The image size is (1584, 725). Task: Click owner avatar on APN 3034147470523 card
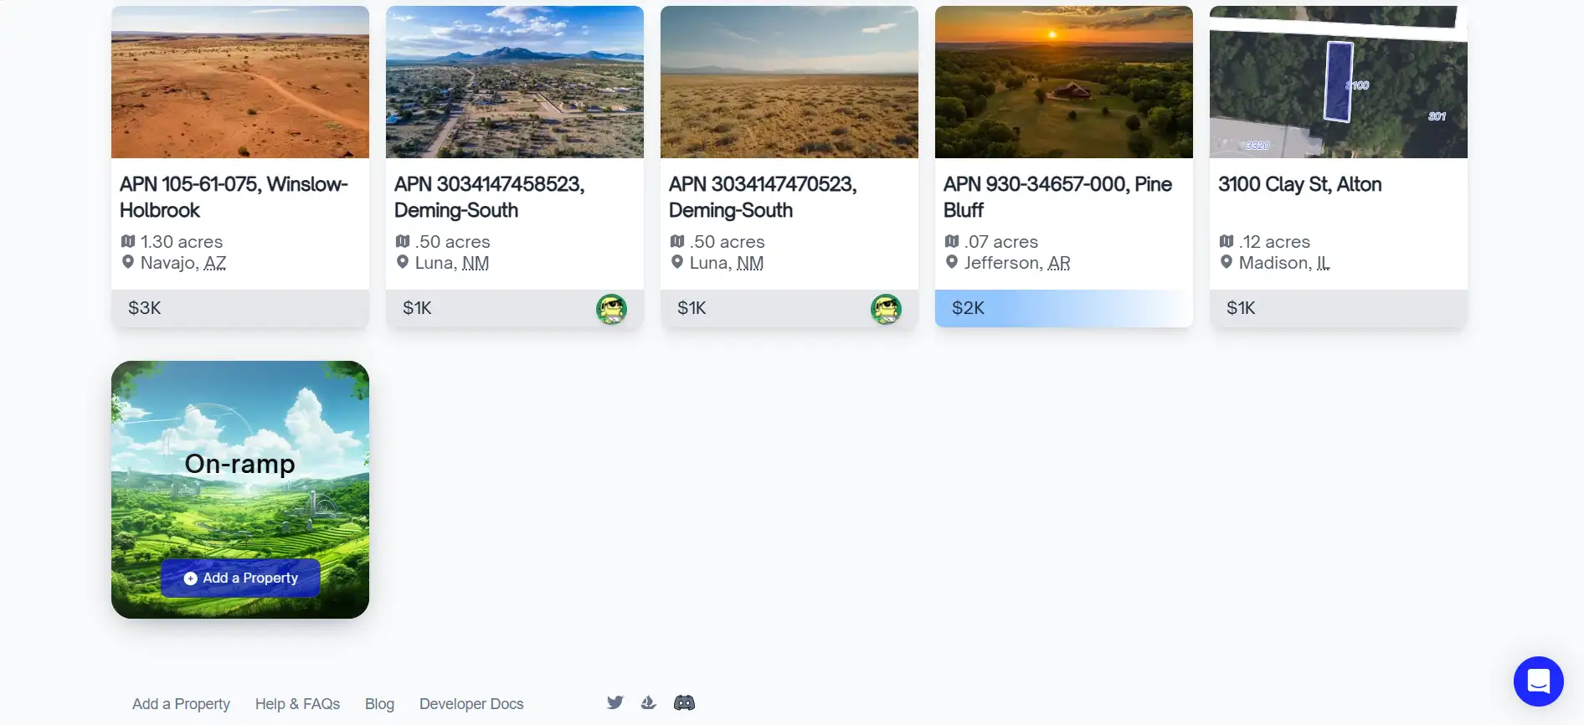tap(886, 309)
